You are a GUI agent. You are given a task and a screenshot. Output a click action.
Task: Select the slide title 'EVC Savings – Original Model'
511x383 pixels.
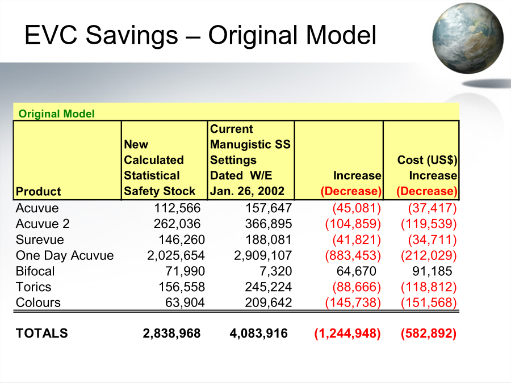200,36
